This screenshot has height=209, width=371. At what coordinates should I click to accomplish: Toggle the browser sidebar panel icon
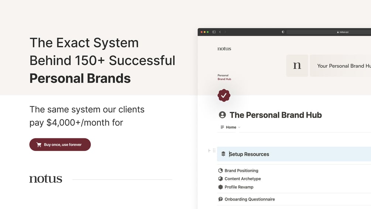coord(214,32)
